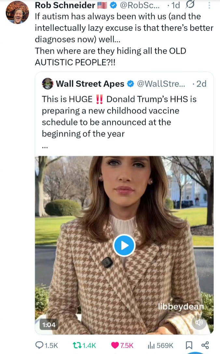This screenshot has width=220, height=354.
Task: Tap the 1:04 video duration label
Action: coord(48,325)
